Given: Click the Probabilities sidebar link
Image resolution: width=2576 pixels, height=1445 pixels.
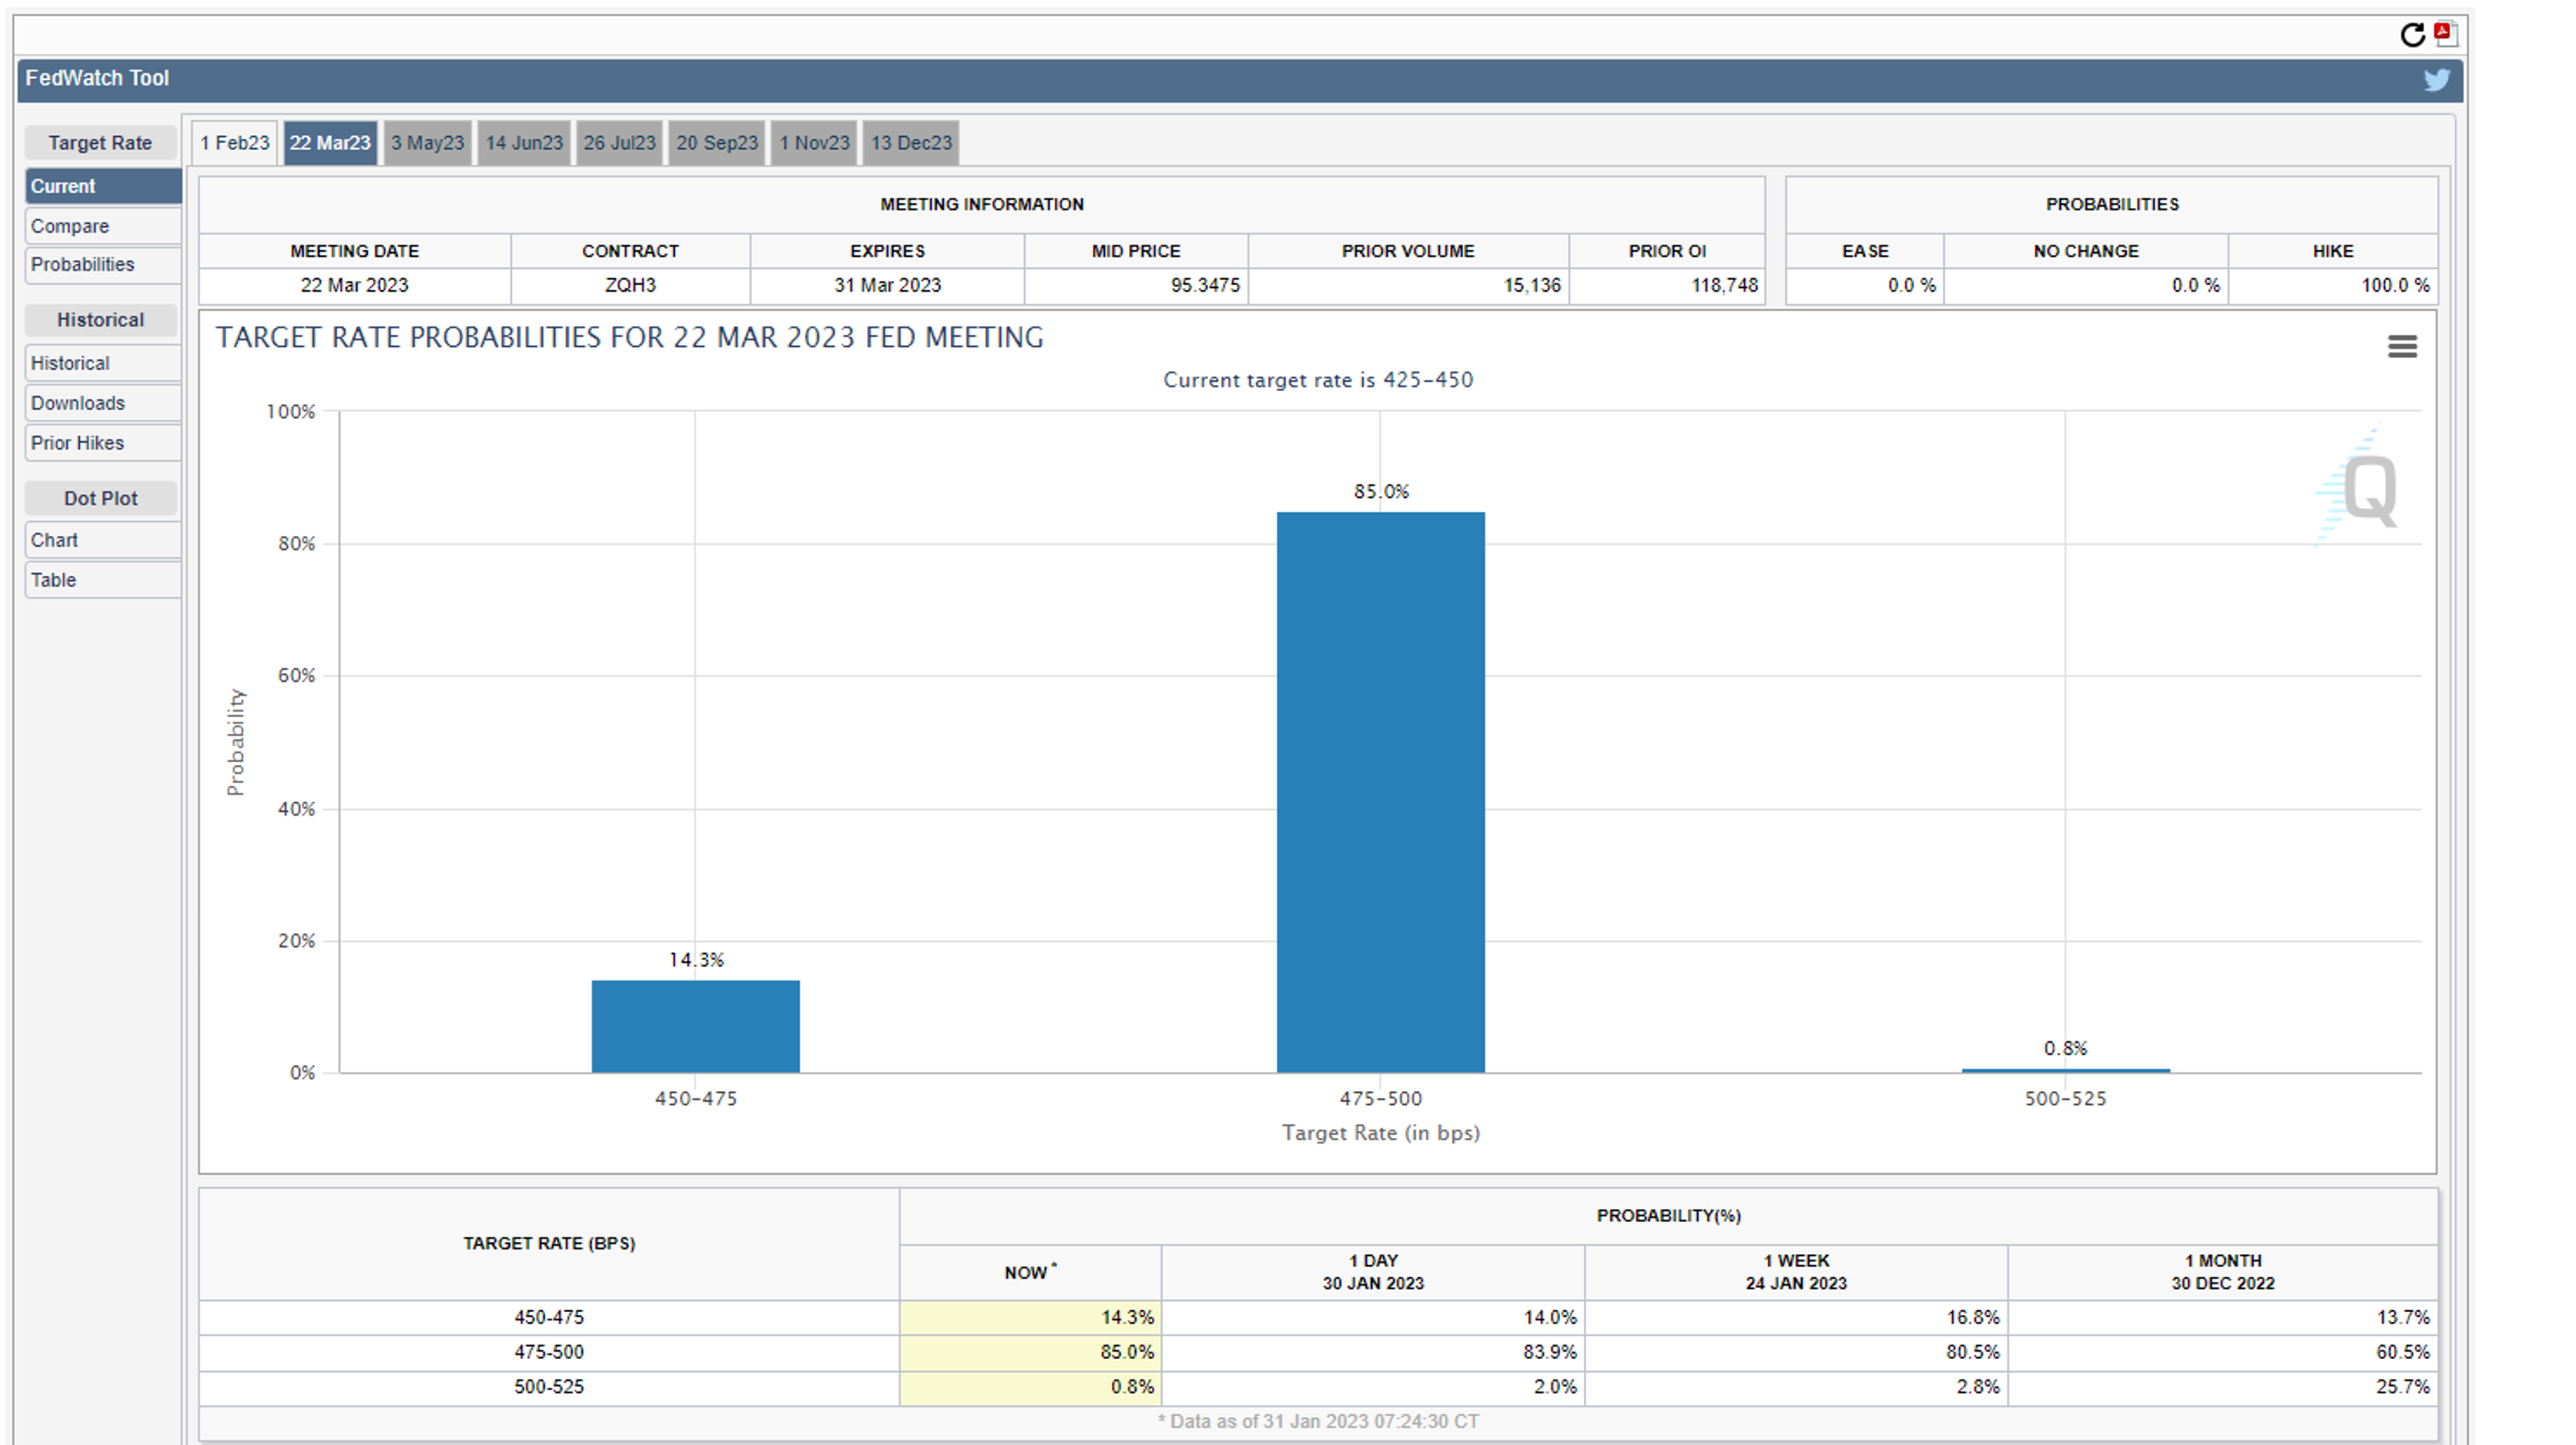Looking at the screenshot, I should (81, 264).
